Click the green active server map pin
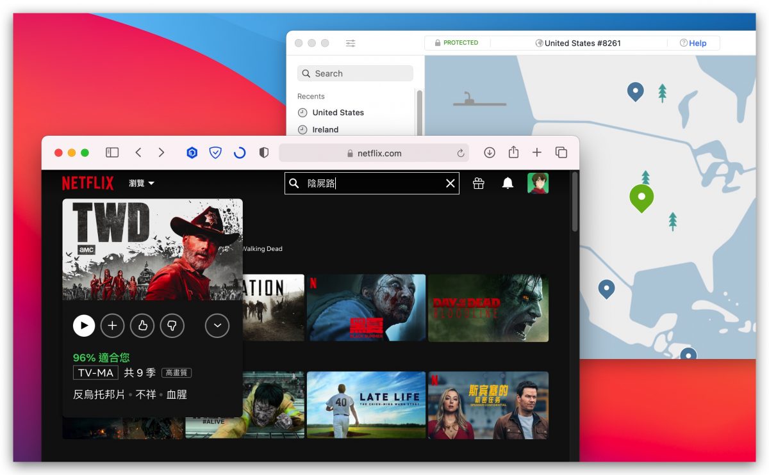769x475 pixels. point(641,198)
